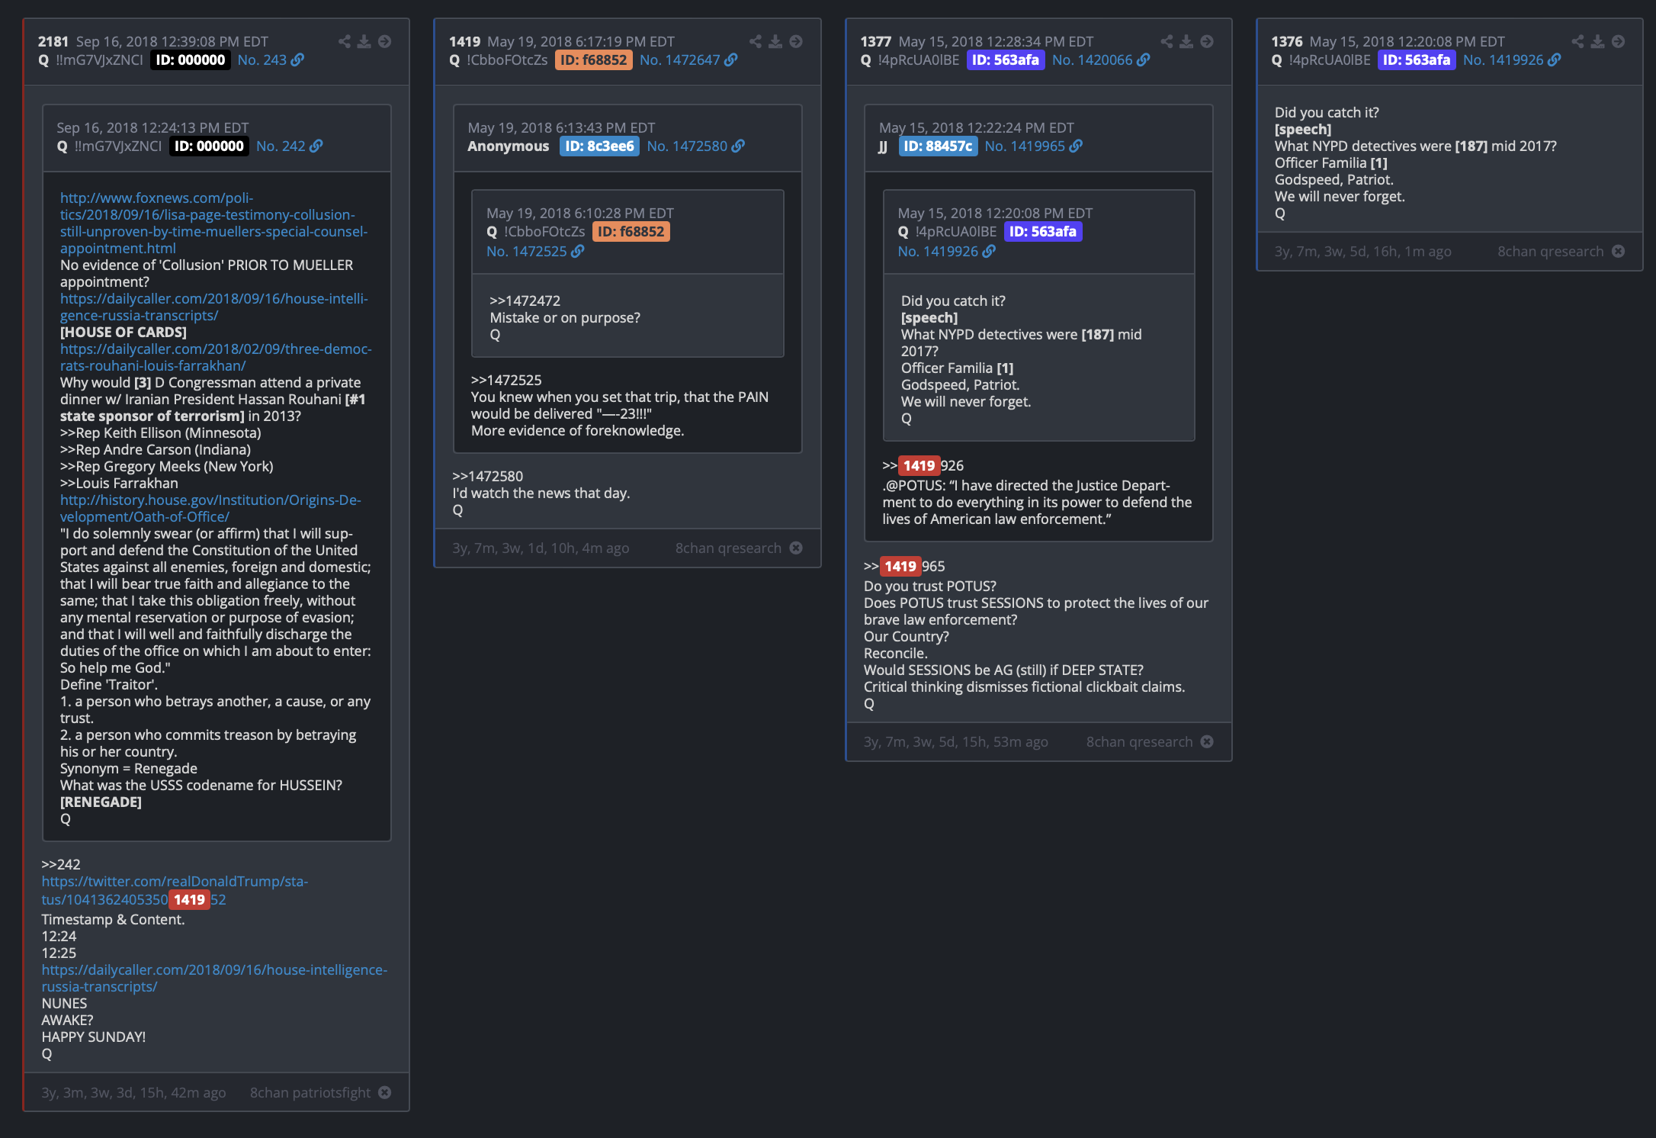Click the >>242 reply reference

pyautogui.click(x=61, y=864)
